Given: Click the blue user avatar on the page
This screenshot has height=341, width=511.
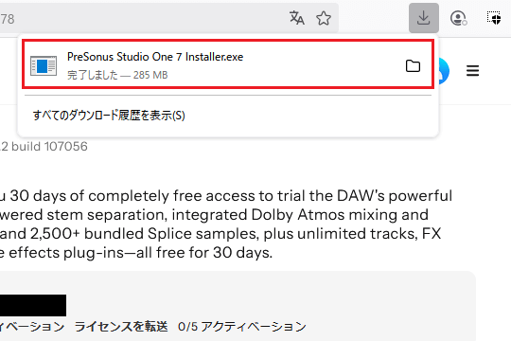Looking at the screenshot, I should coord(443,71).
